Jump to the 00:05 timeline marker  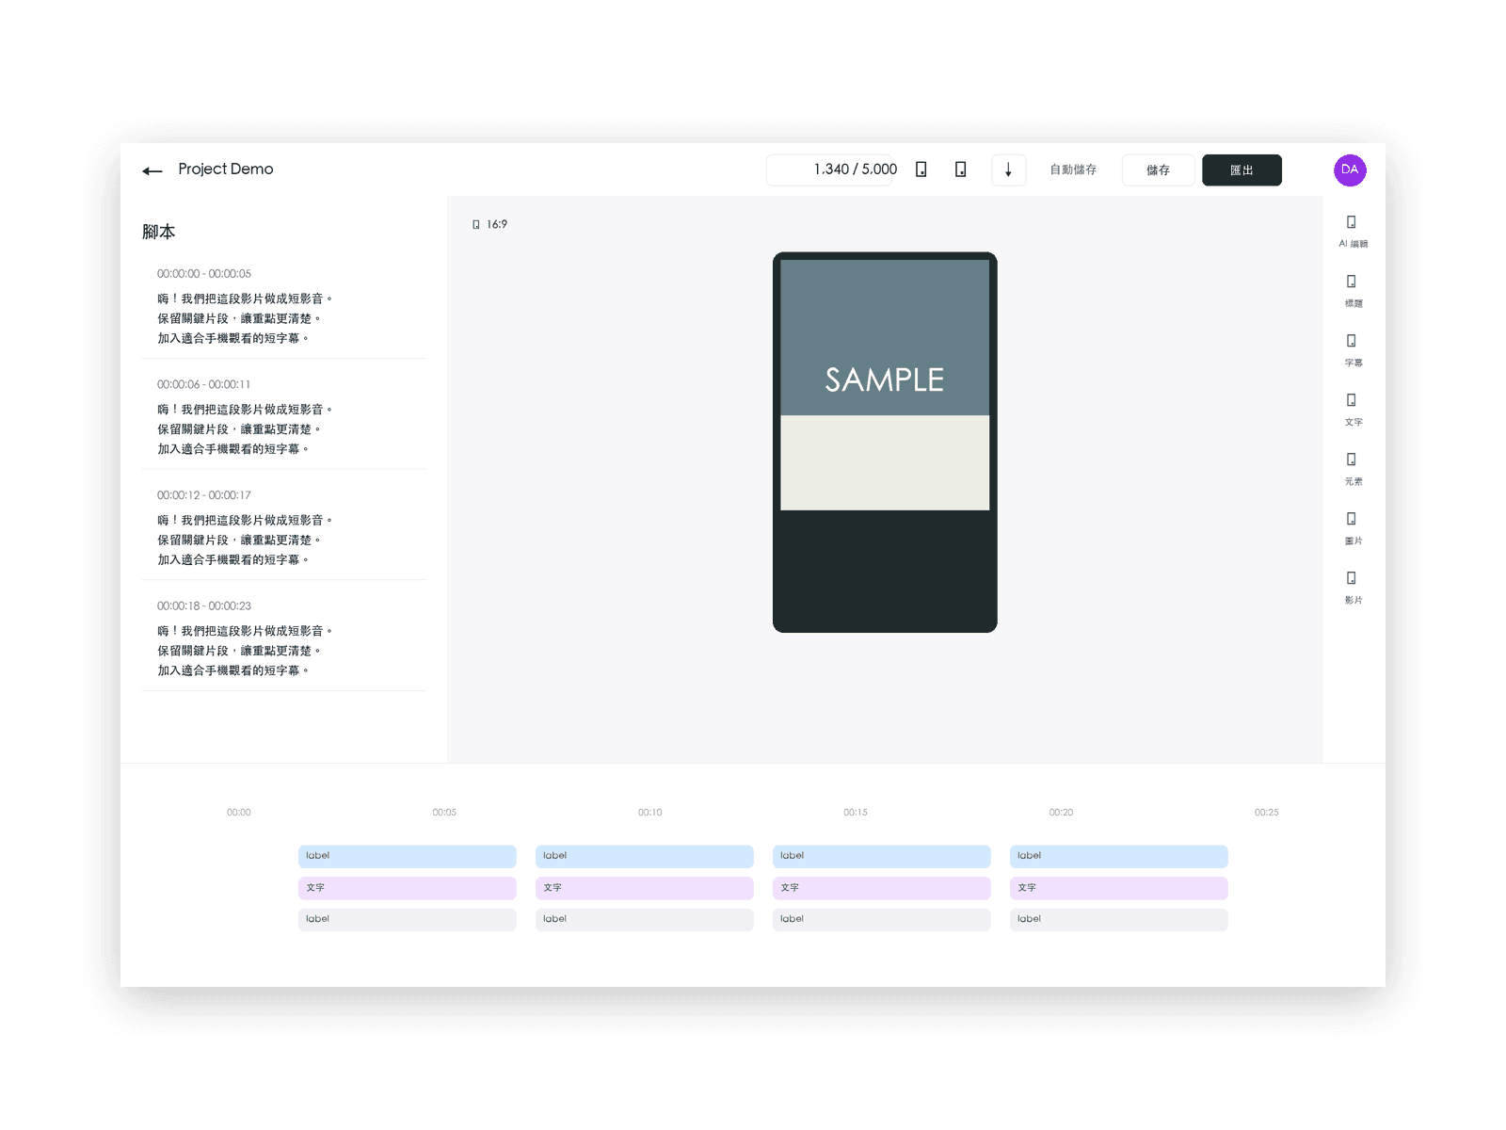pos(444,812)
